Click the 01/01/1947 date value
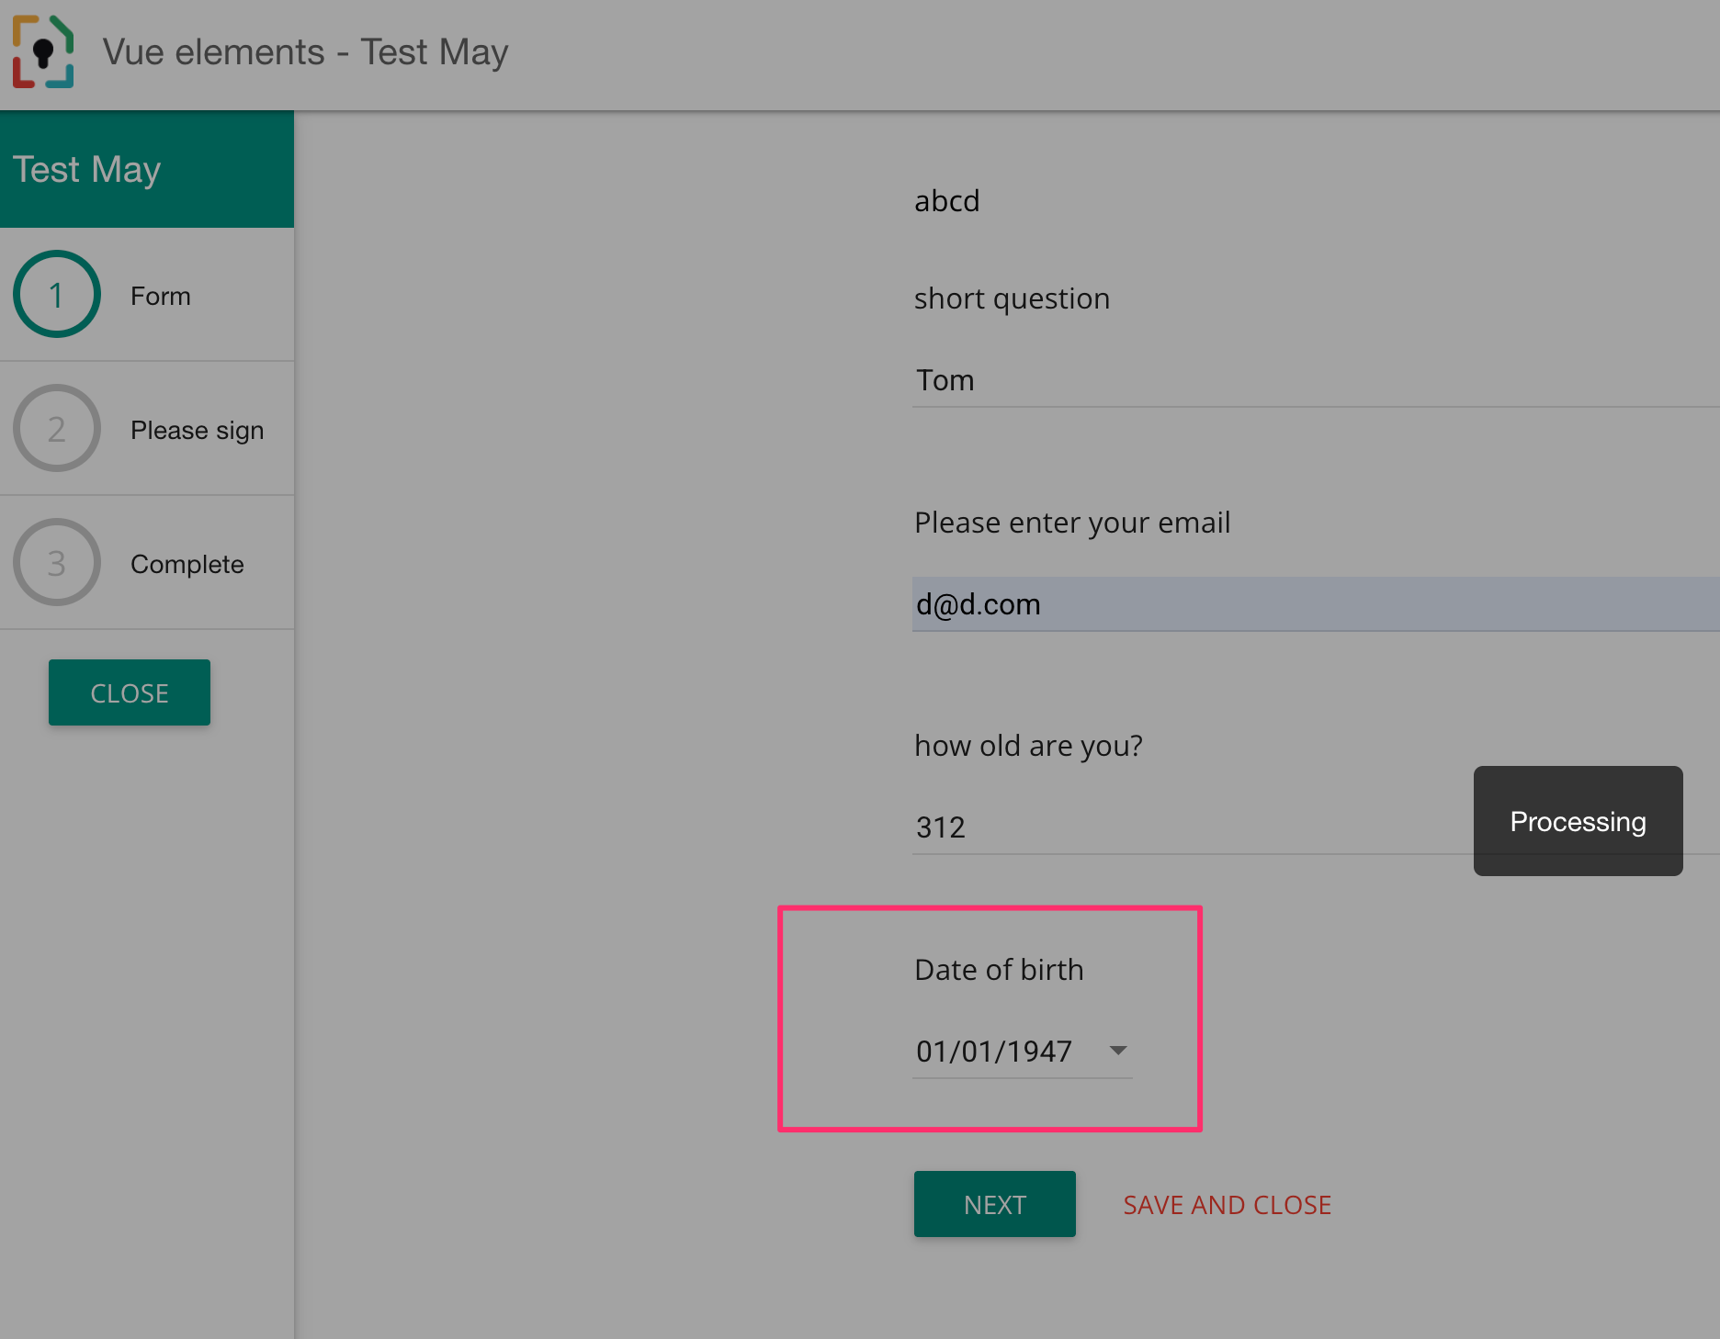The width and height of the screenshot is (1720, 1339). pyautogui.click(x=994, y=1051)
